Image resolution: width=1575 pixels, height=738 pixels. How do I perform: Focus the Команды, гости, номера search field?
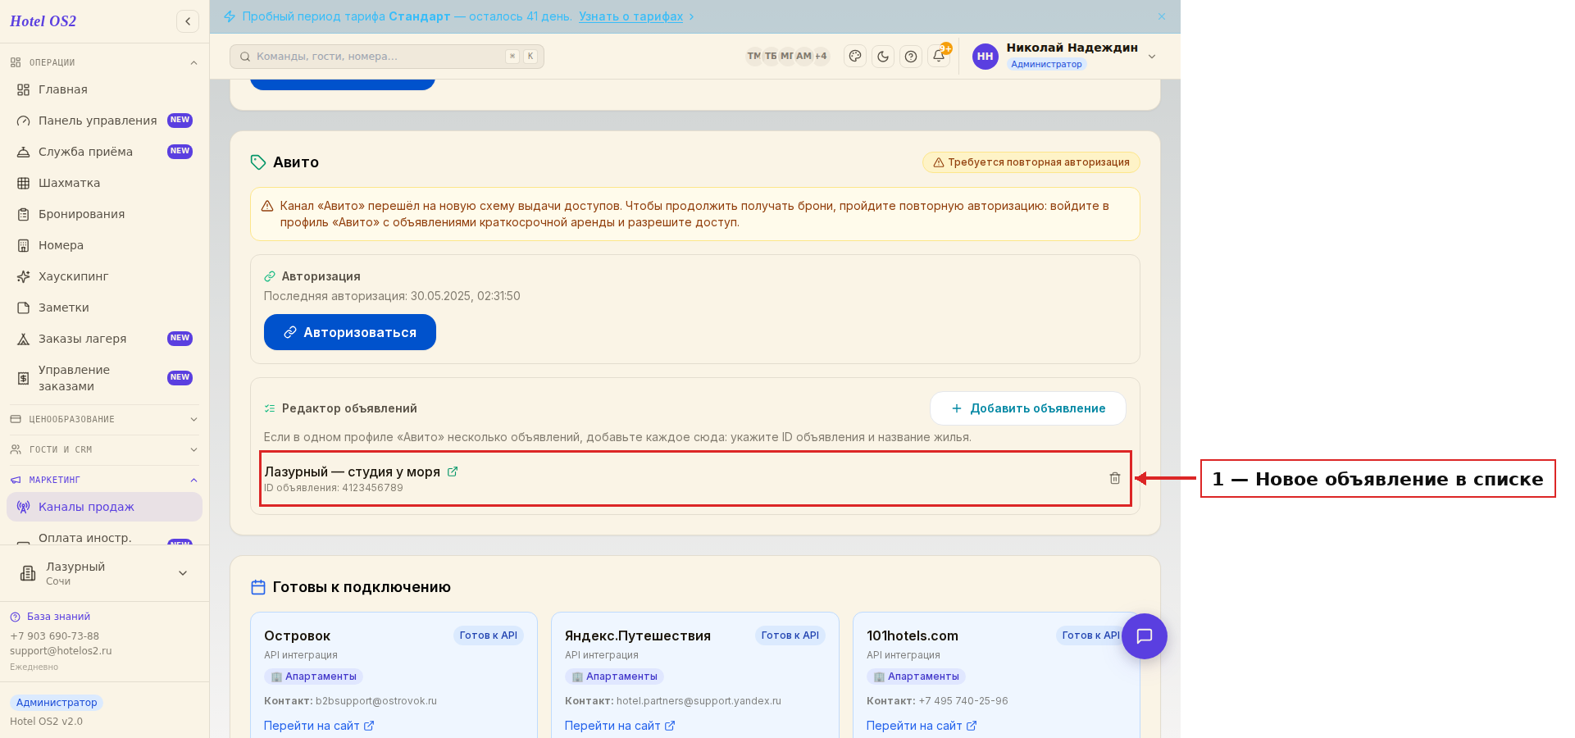(x=387, y=57)
